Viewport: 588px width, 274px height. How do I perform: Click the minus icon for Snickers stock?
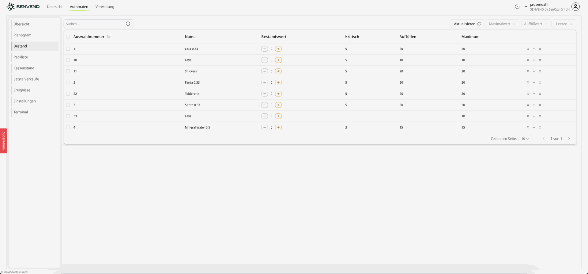[x=264, y=71]
